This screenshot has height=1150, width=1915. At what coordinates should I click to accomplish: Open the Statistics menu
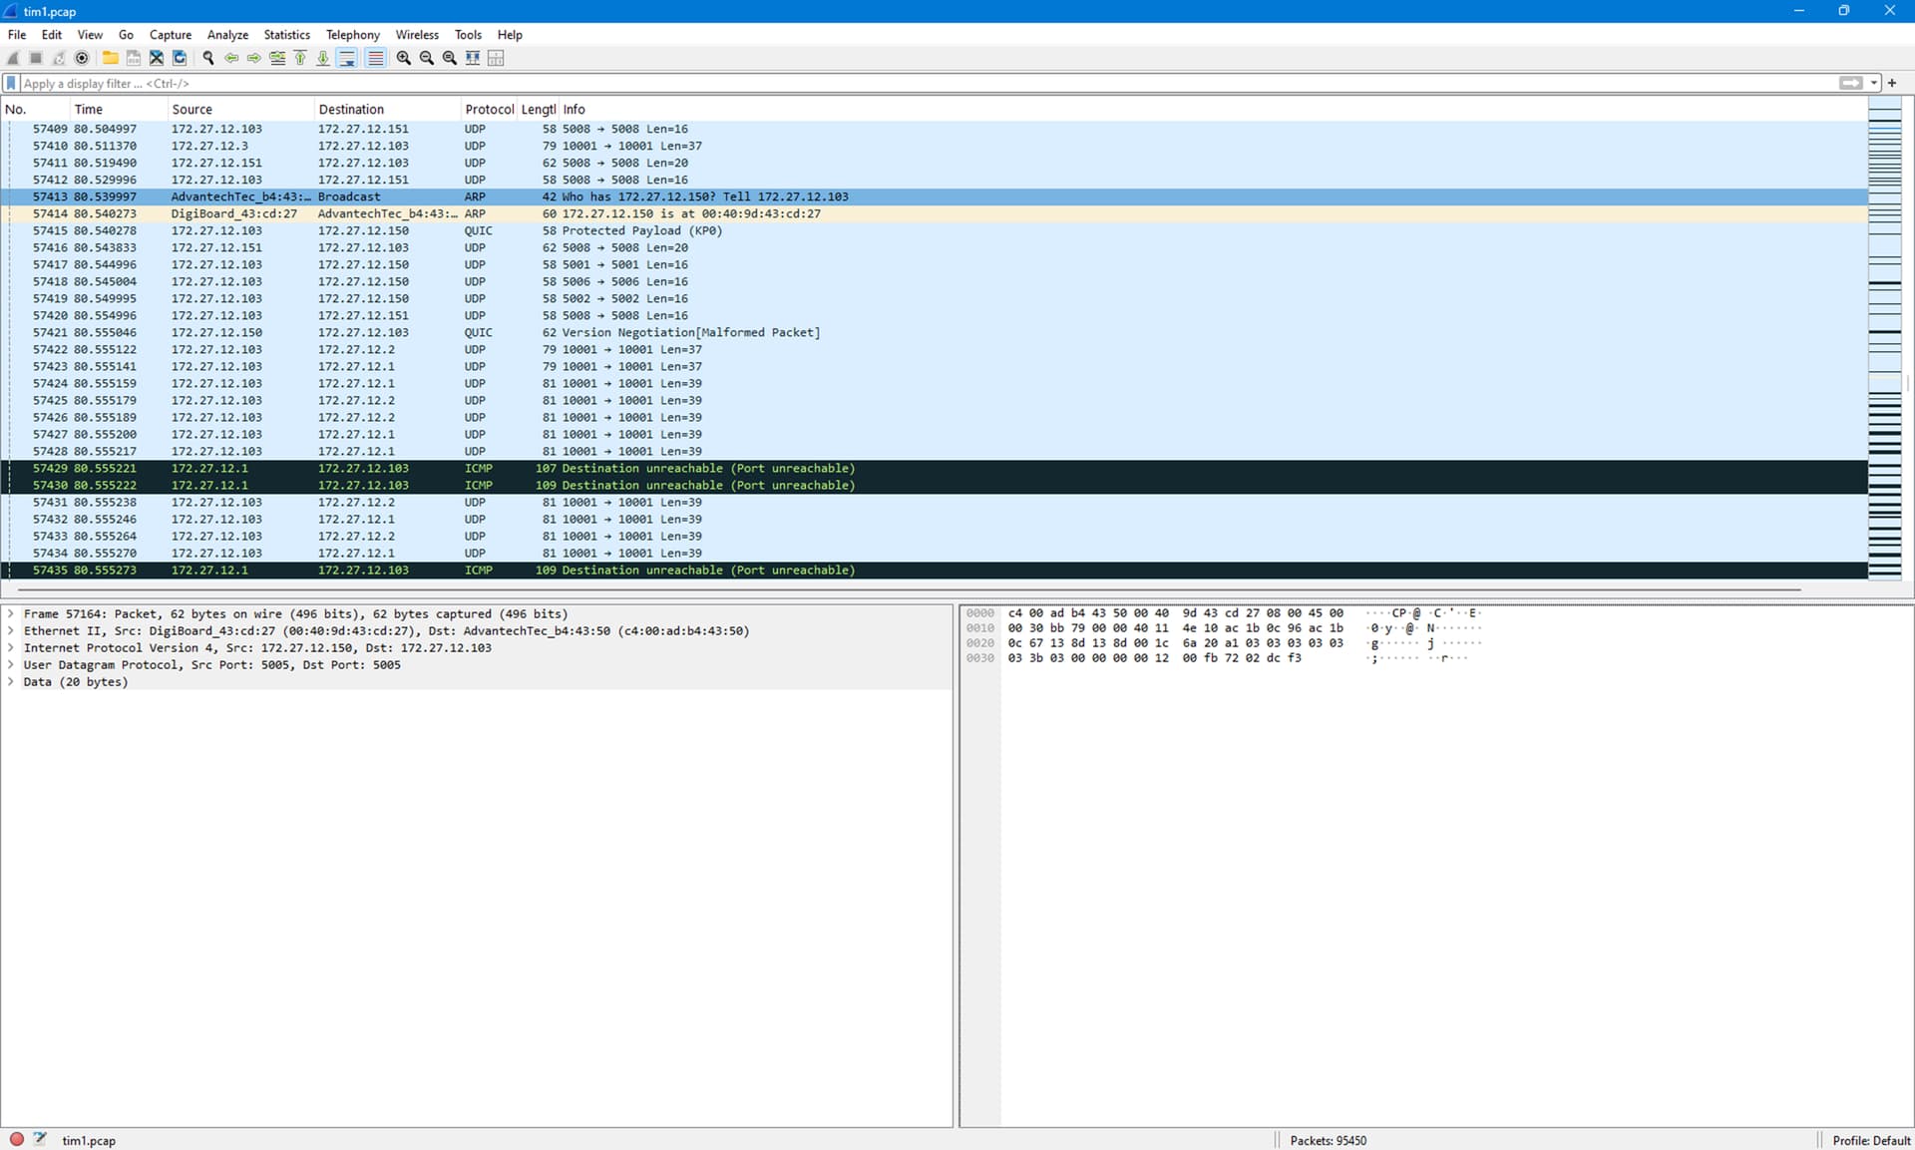coord(286,35)
